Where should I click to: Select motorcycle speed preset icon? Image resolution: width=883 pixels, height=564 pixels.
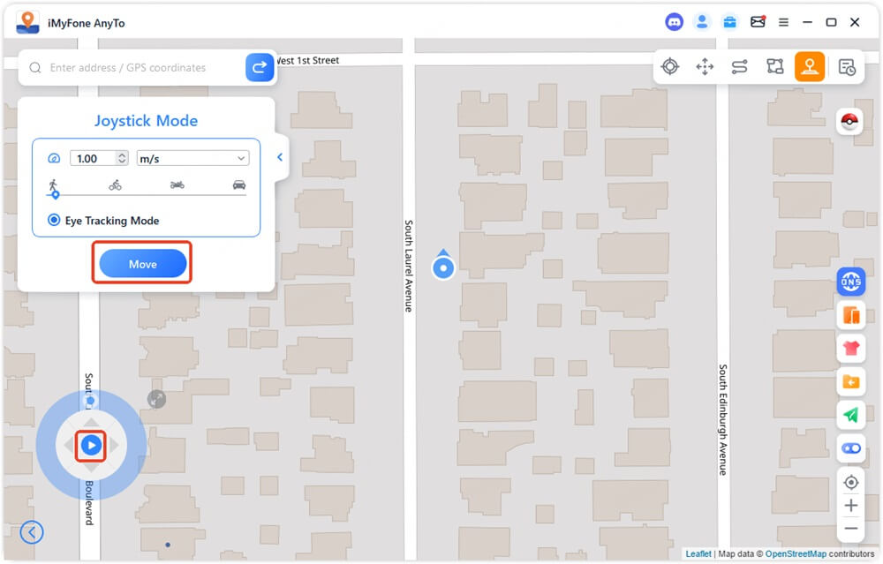(177, 184)
